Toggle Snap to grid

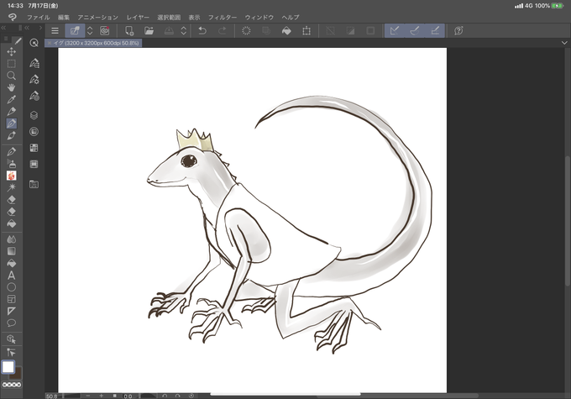tap(435, 30)
